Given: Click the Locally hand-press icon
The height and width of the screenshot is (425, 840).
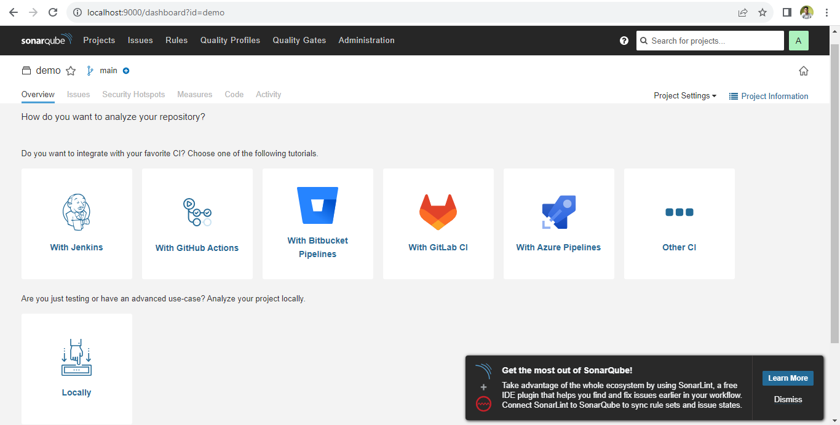Looking at the screenshot, I should [x=76, y=357].
